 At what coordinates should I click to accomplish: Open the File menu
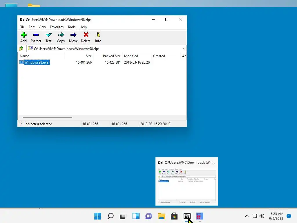22,27
